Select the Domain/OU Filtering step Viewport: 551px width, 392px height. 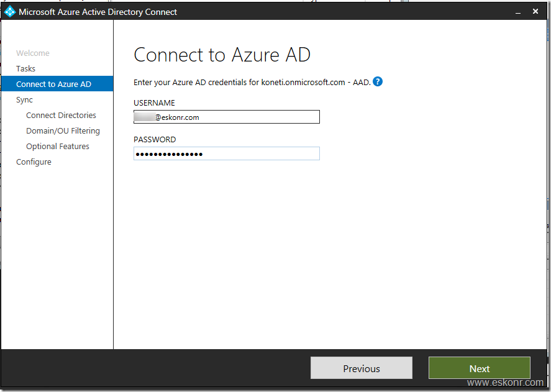pos(63,131)
